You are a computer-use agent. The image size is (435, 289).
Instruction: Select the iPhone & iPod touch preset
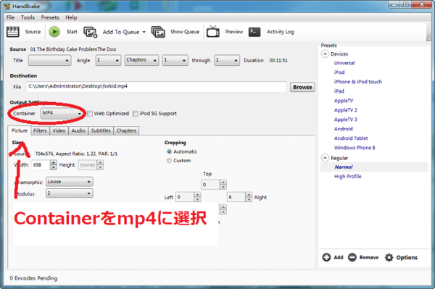click(358, 82)
